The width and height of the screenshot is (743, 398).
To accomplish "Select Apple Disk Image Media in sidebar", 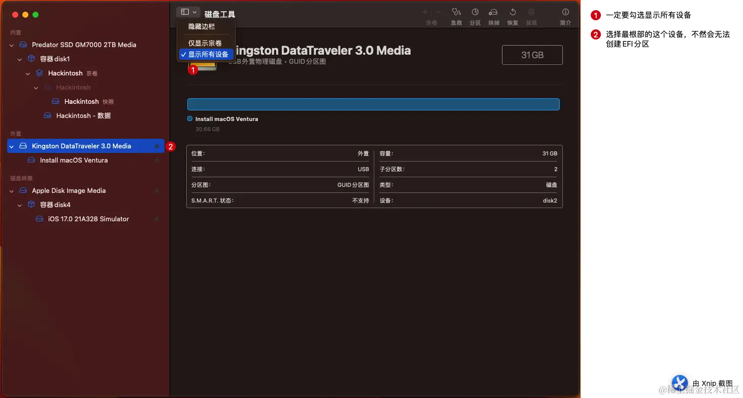I will 86,190.
